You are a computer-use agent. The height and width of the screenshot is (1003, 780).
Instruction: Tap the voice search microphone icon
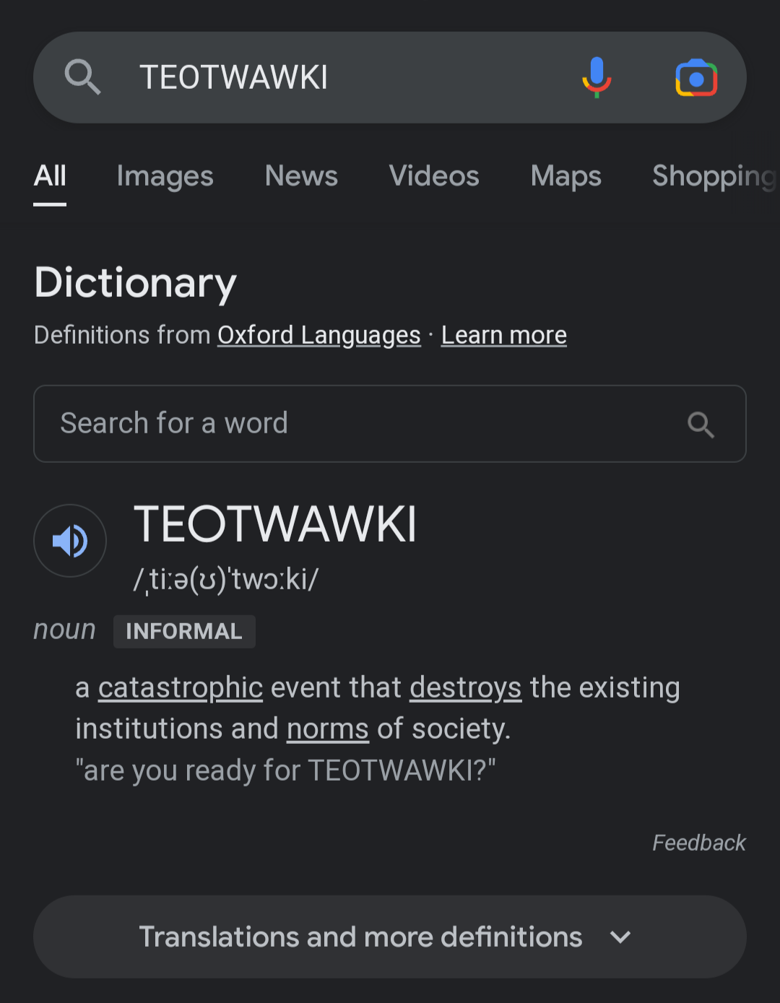pyautogui.click(x=597, y=77)
